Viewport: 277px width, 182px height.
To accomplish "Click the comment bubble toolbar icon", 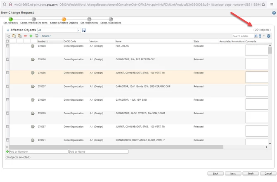I will point(36,36).
